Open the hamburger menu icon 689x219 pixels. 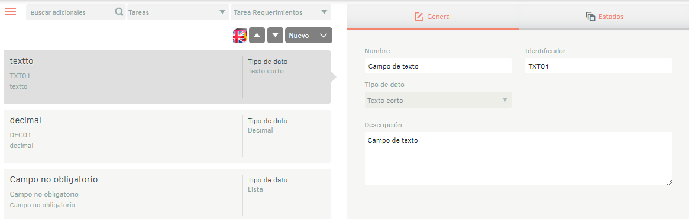click(11, 11)
